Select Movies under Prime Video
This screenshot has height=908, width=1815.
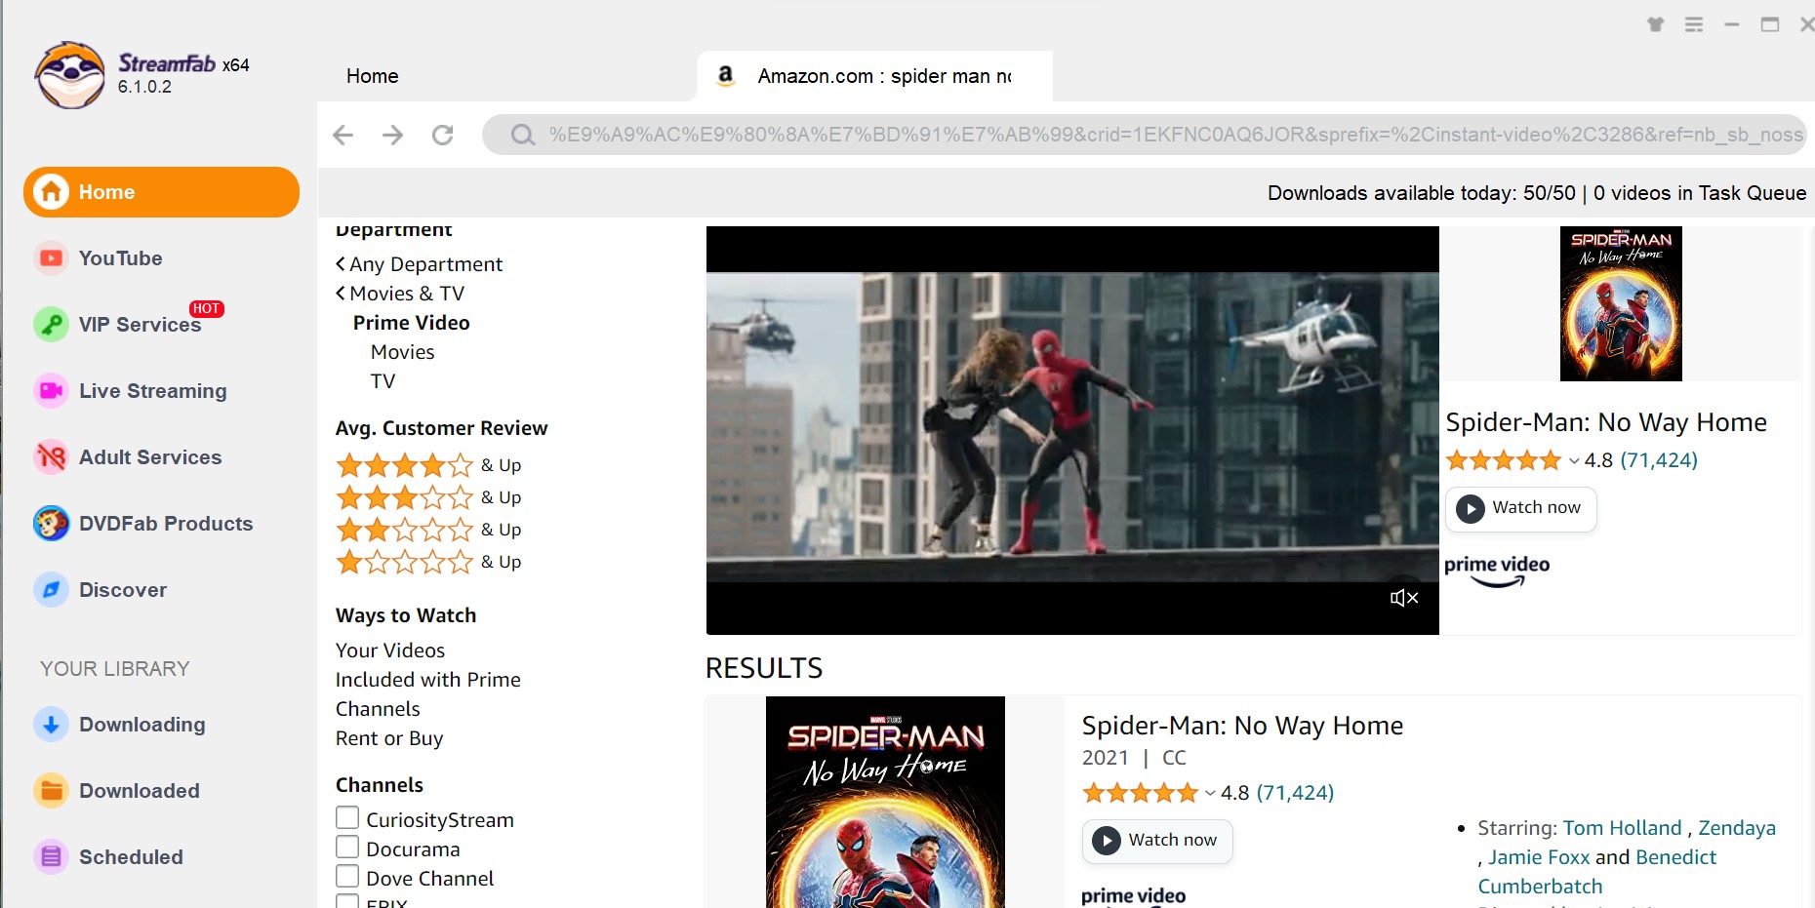click(402, 352)
